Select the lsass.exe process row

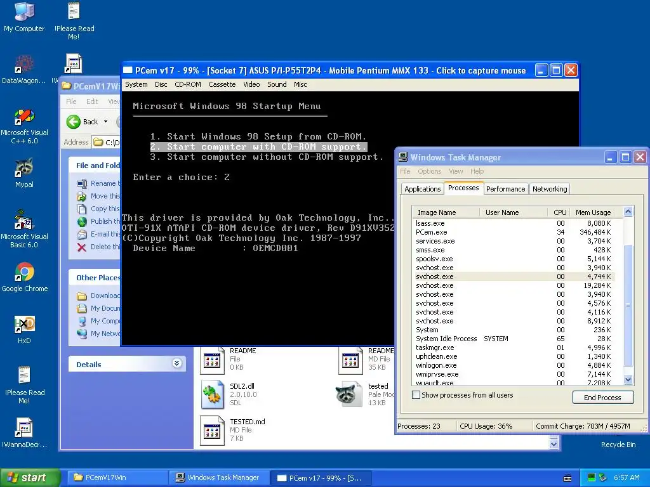(x=513, y=223)
